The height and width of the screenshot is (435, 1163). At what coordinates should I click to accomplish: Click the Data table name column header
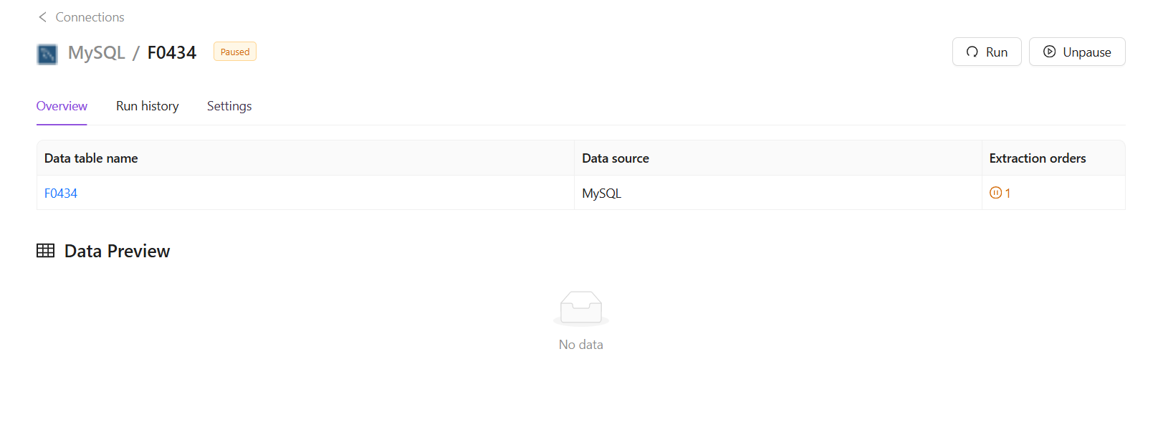click(x=91, y=158)
